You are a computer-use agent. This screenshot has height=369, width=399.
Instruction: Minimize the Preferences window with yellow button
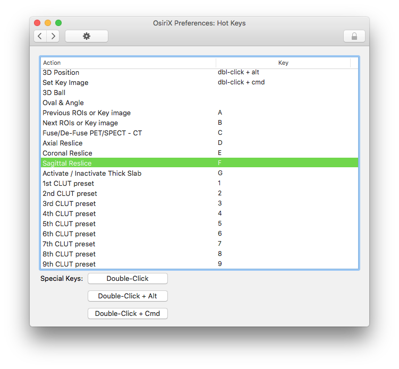click(48, 23)
